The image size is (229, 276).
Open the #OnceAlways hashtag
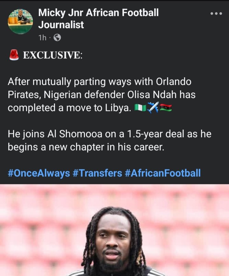(x=39, y=173)
